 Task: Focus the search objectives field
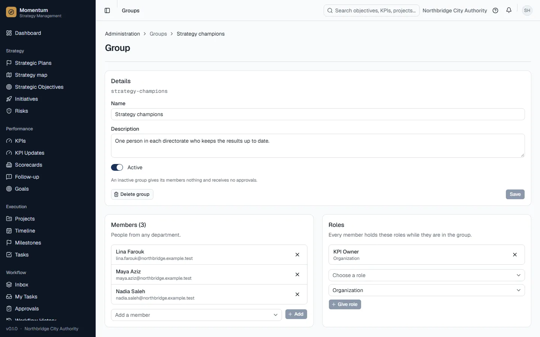point(372,10)
